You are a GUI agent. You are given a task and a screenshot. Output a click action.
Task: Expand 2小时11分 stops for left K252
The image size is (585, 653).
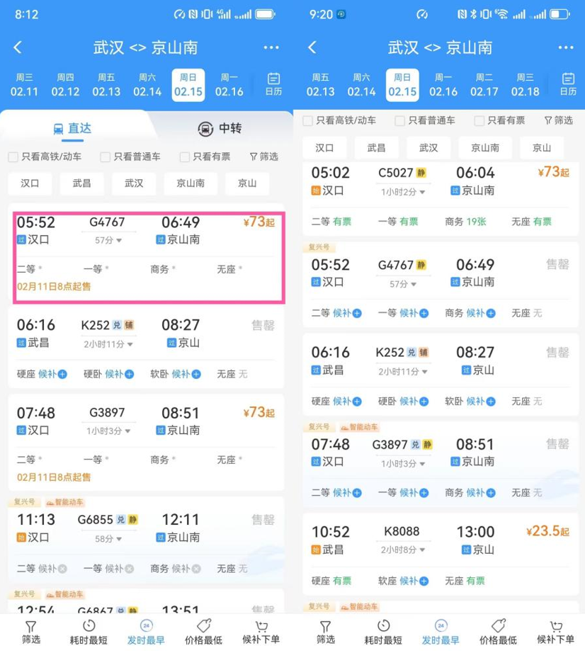(130, 344)
